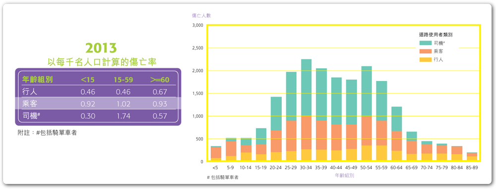Click the 25-29 age group bar

point(291,116)
